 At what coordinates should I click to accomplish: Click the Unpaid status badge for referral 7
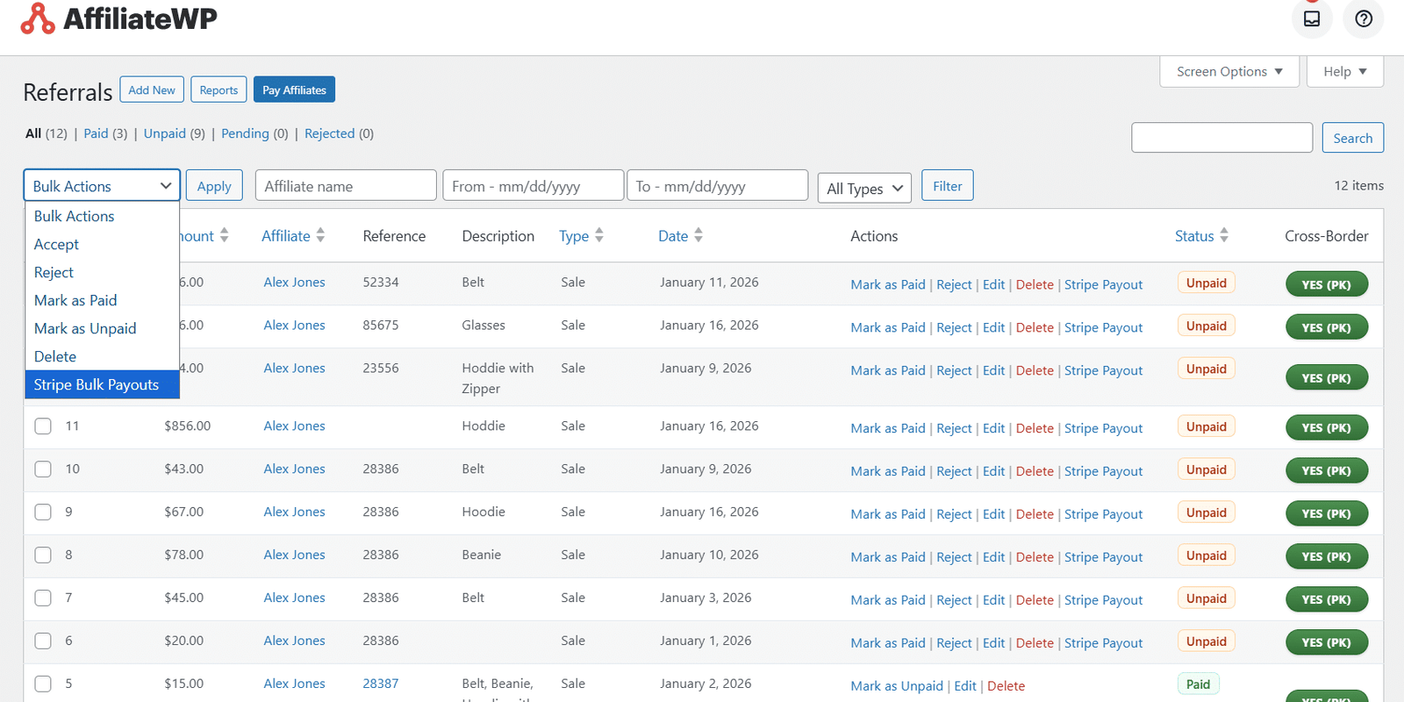pyautogui.click(x=1207, y=598)
